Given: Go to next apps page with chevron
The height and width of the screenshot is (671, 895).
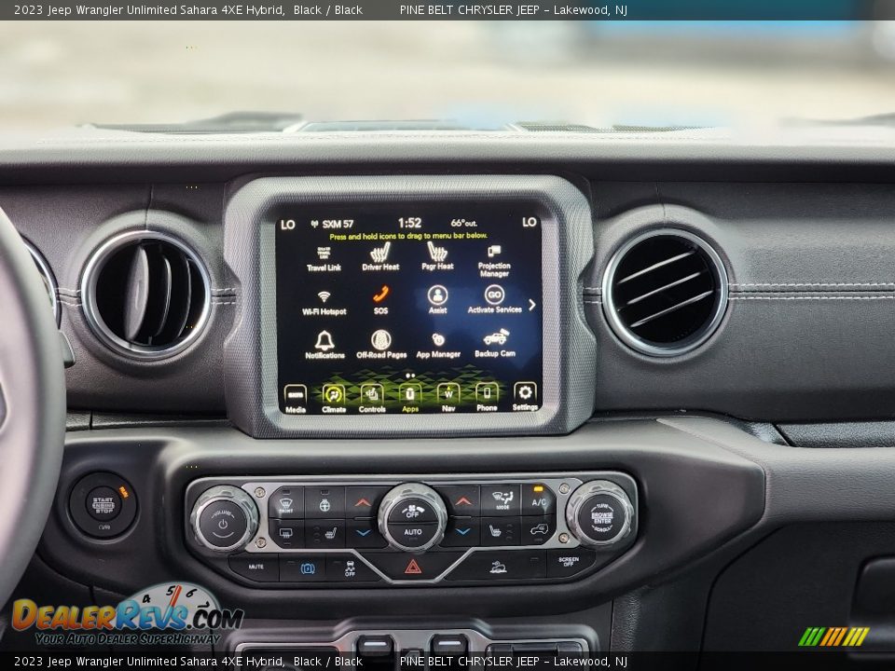Looking at the screenshot, I should coord(532,305).
